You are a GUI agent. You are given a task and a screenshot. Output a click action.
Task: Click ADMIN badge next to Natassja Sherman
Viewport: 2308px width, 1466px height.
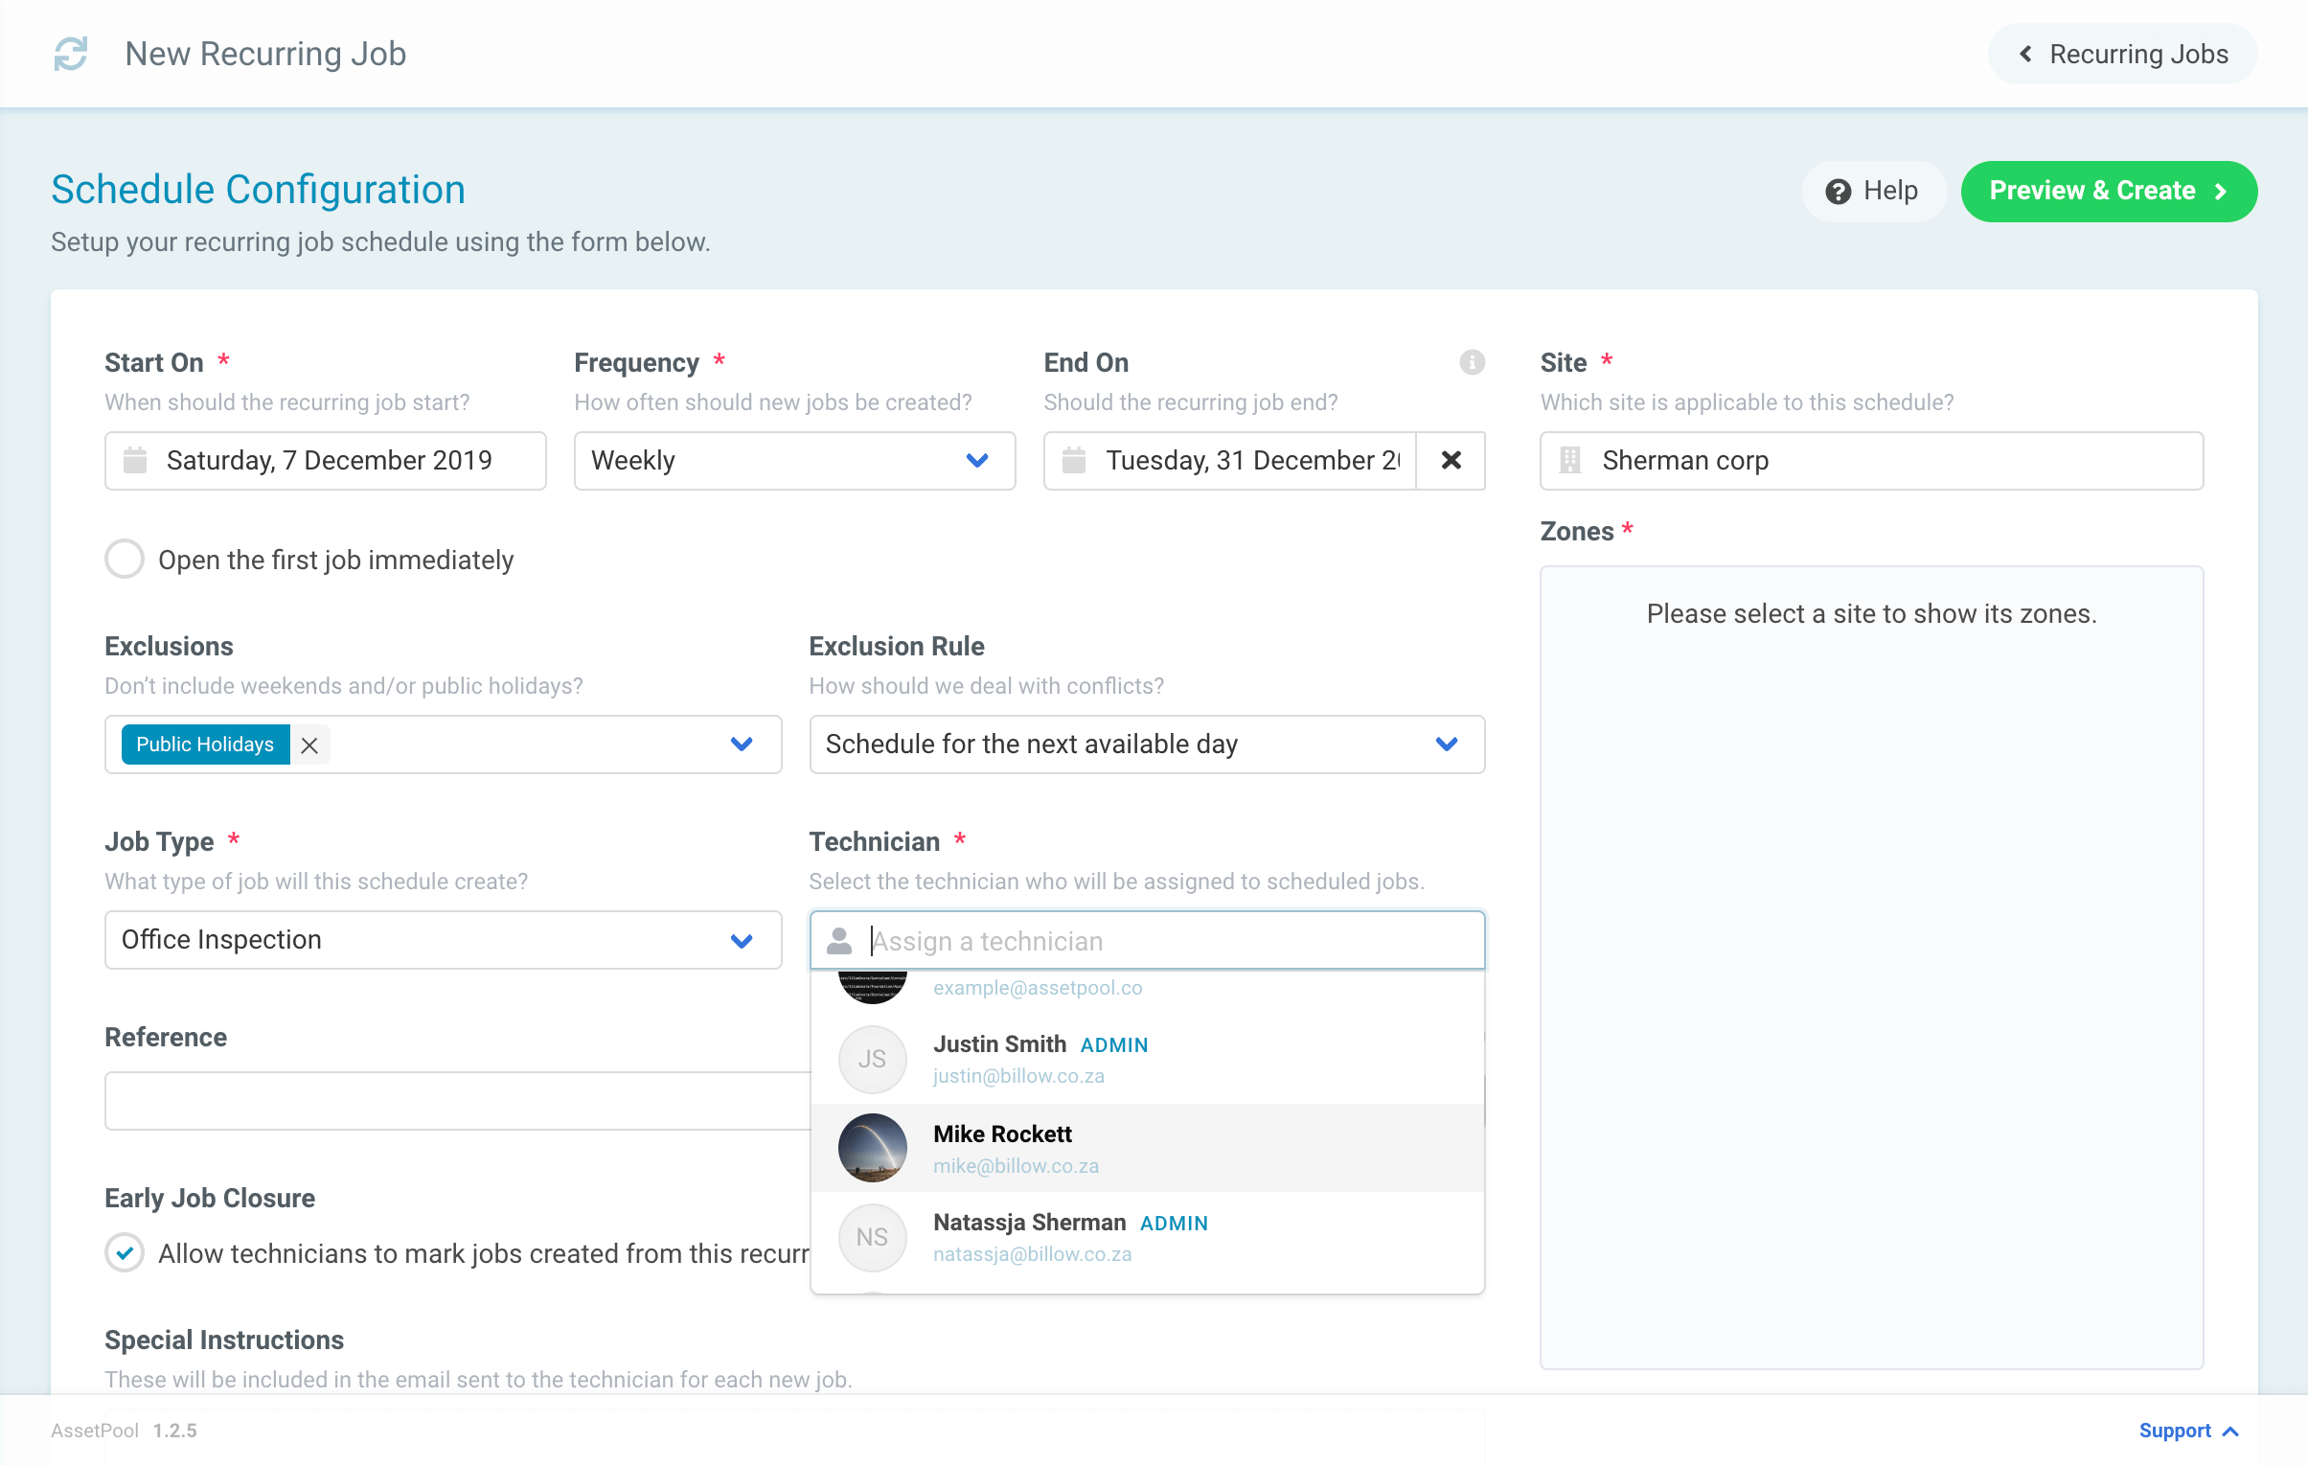click(1174, 1224)
